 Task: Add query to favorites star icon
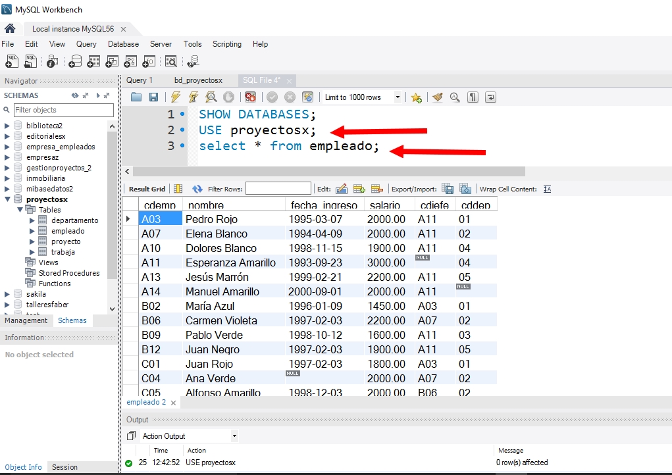point(416,97)
